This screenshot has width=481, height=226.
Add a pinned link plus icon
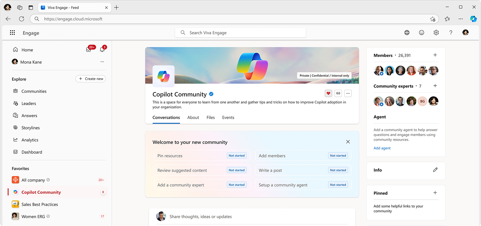point(435,193)
